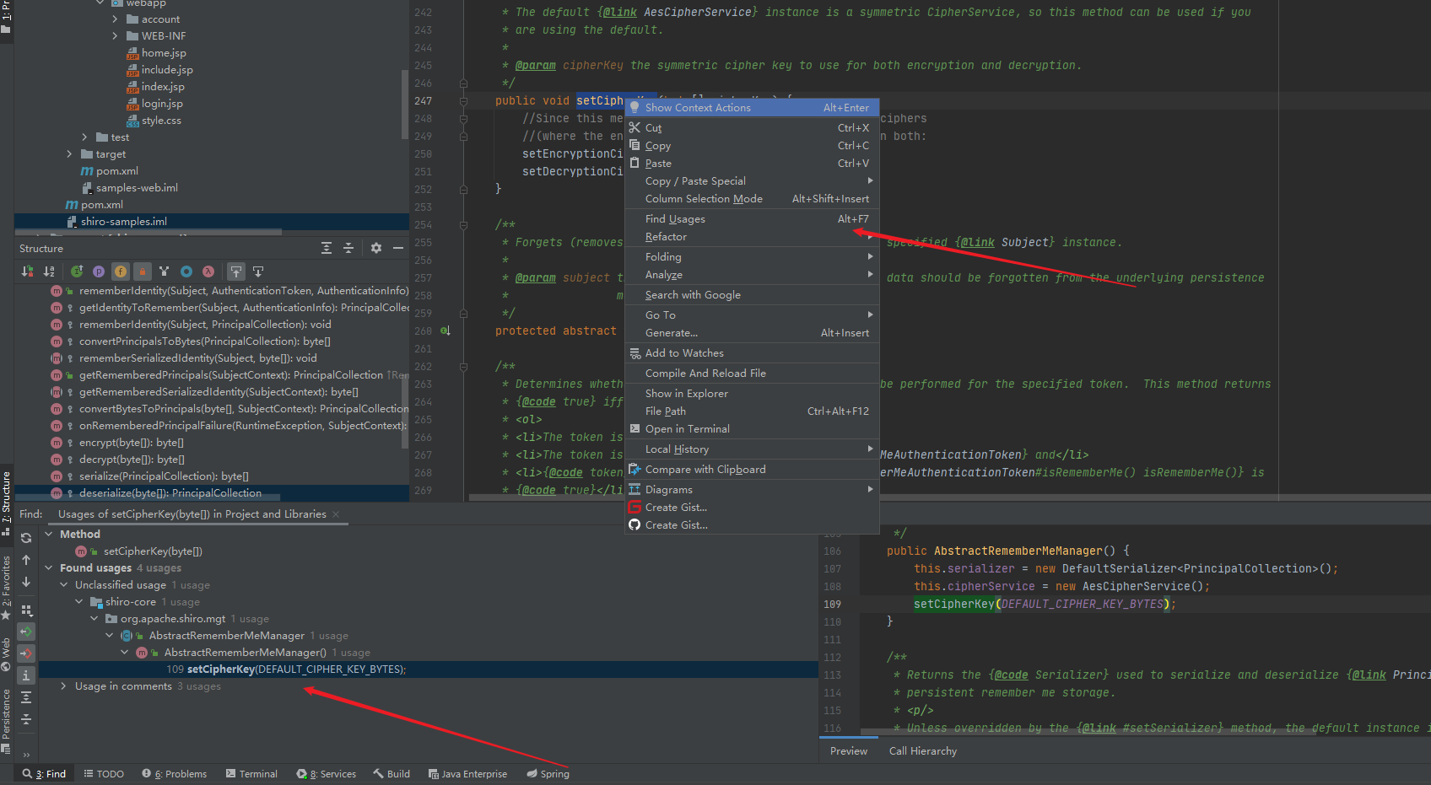
Task: Expand the WEB-INF folder
Action: tap(116, 36)
